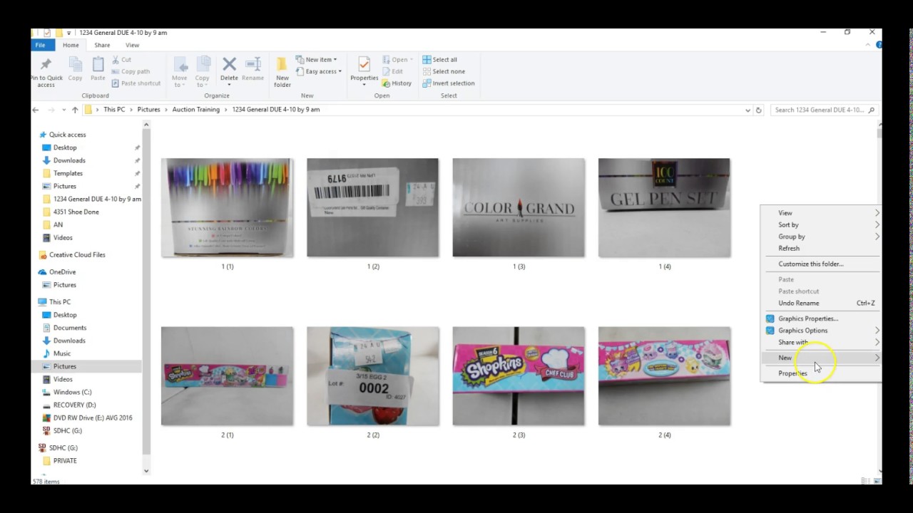Select DVD RW Drive (E:) AVG 2016
913x513 pixels.
pos(93,418)
